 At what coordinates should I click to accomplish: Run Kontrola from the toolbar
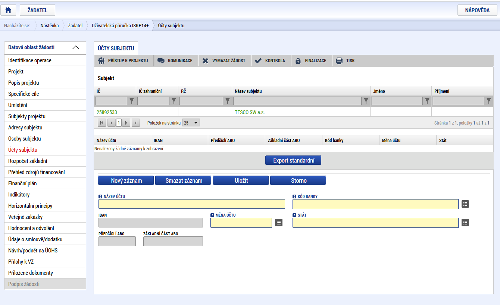(271, 61)
